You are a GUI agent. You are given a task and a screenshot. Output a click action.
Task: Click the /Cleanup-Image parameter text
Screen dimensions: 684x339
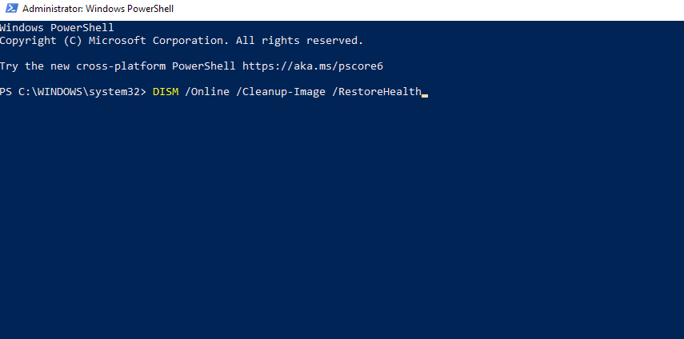coord(281,92)
